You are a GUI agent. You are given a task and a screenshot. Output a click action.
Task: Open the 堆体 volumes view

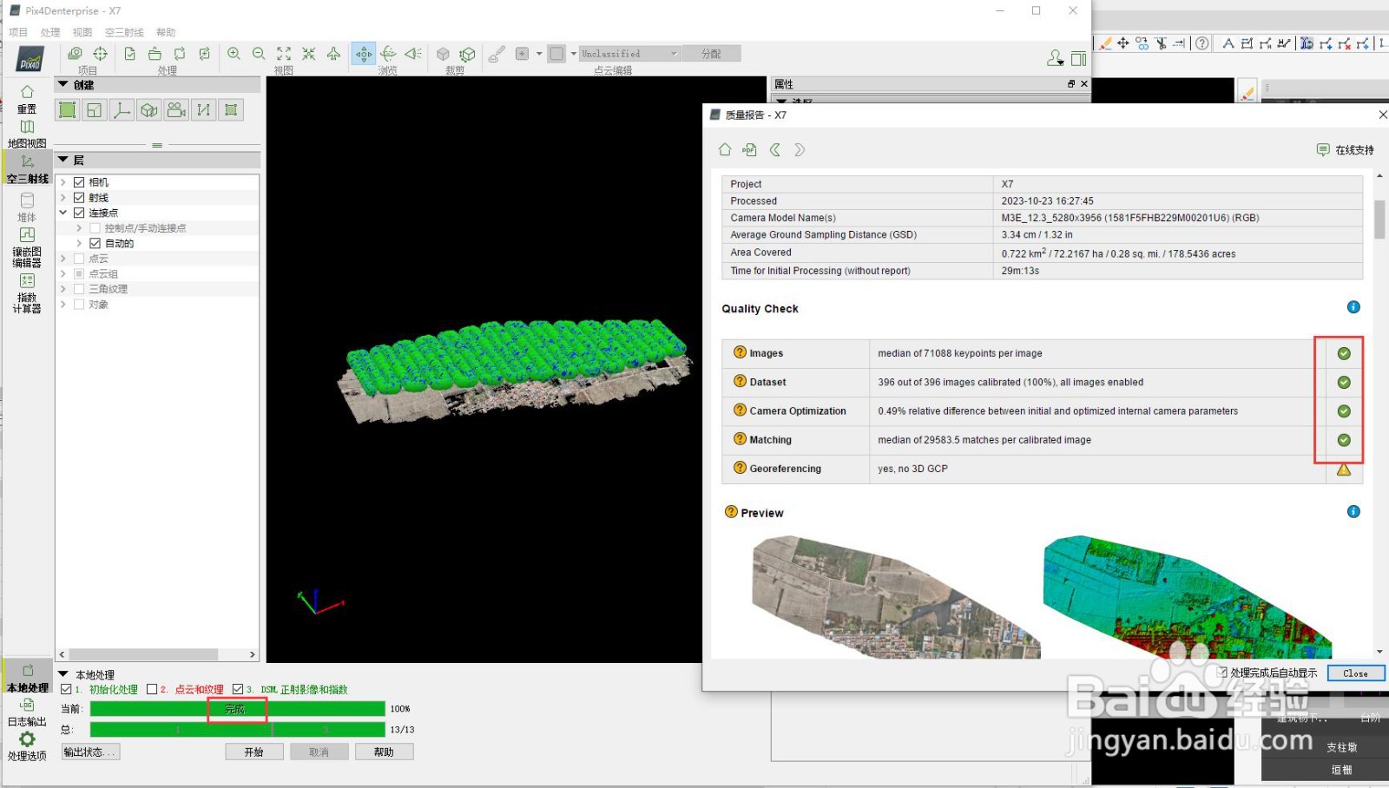[27, 207]
